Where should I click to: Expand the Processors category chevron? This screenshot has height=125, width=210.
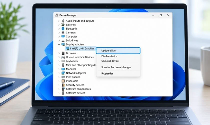tap(59, 81)
